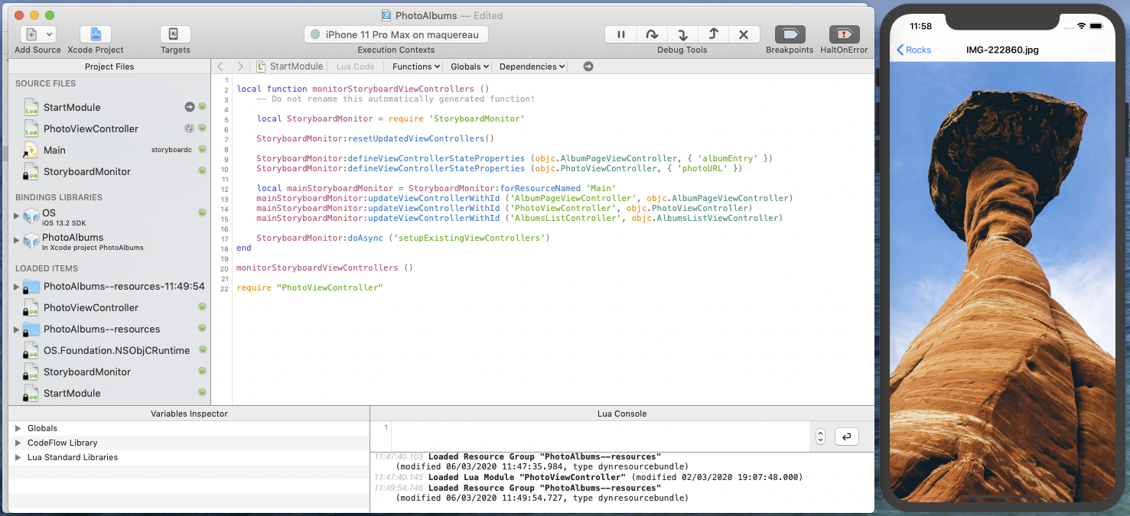Click the Lua Console panel header

(622, 414)
